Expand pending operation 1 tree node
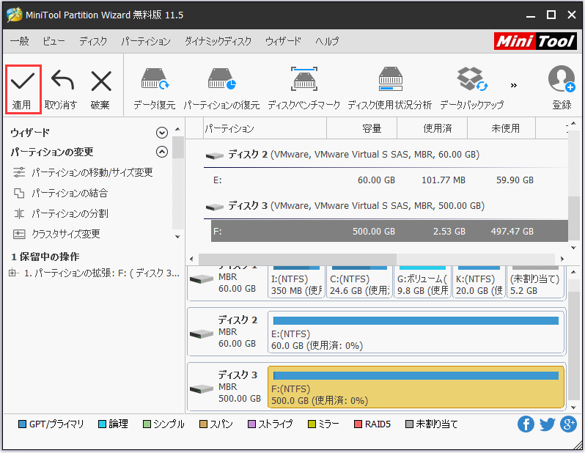Screen dimensions: 585x453 click(x=13, y=273)
